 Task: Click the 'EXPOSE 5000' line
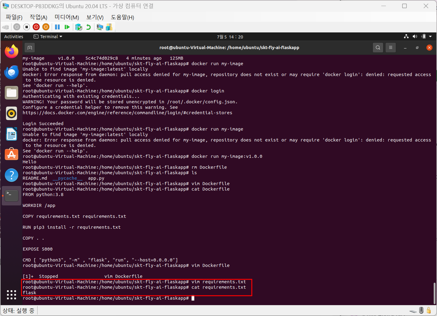(x=38, y=249)
